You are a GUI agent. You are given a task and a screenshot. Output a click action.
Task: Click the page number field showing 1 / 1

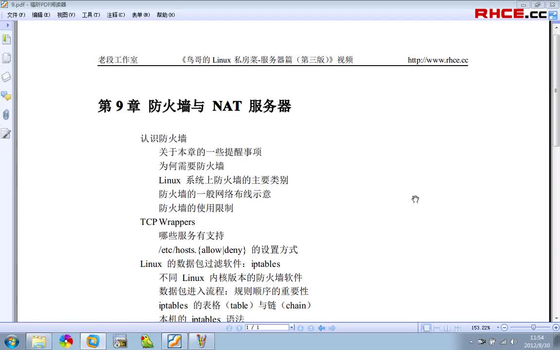[267, 328]
